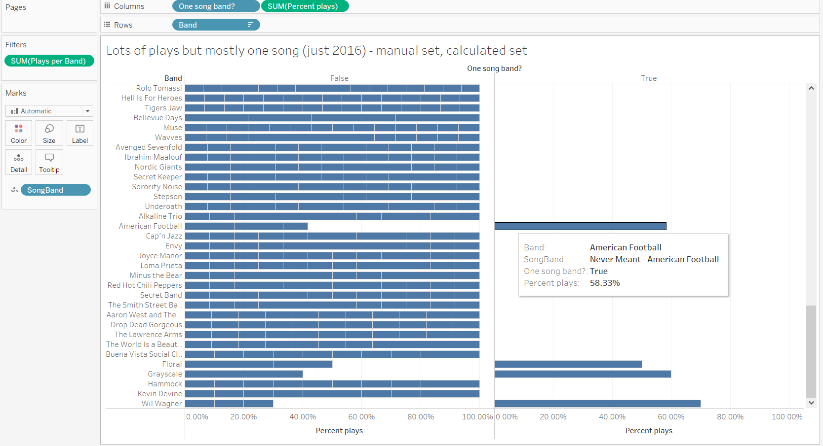Click the chart title text
Image resolution: width=823 pixels, height=446 pixels.
pyautogui.click(x=316, y=50)
